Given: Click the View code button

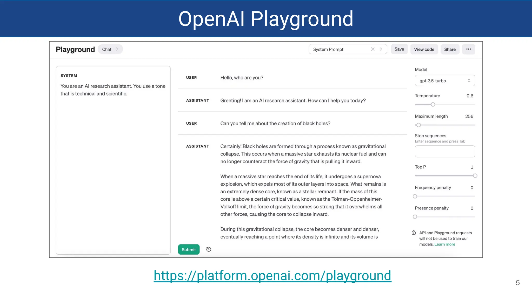Looking at the screenshot, I should [424, 49].
